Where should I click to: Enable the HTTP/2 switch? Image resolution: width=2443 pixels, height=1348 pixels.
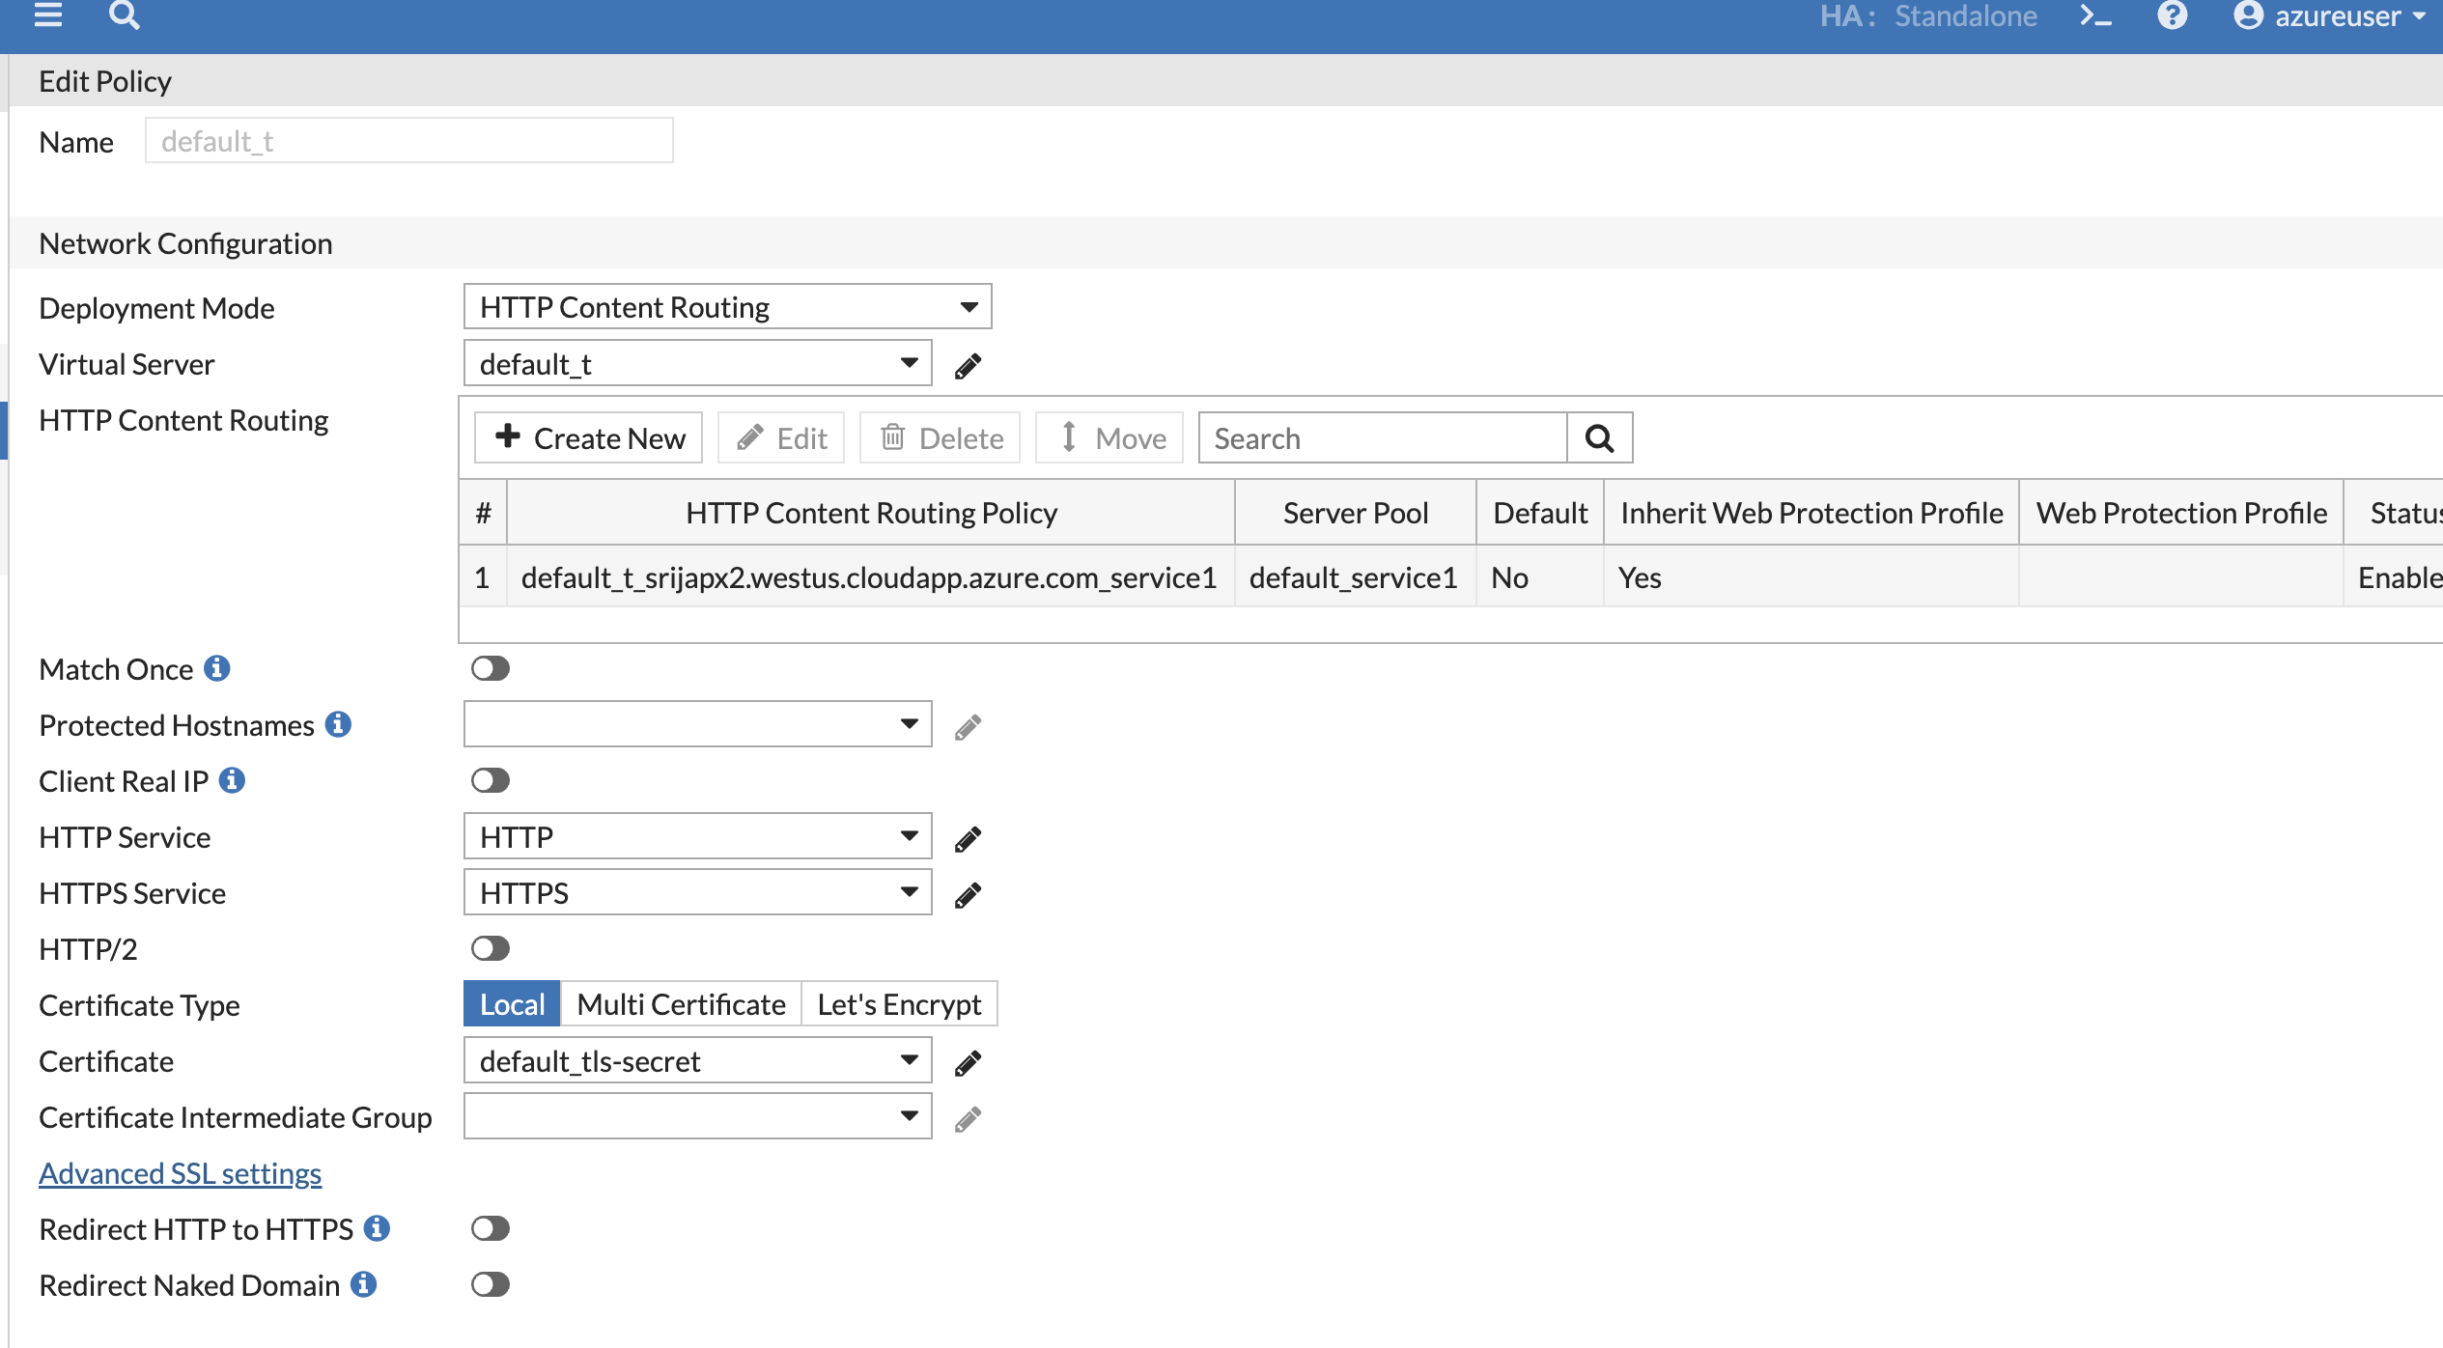coord(491,948)
